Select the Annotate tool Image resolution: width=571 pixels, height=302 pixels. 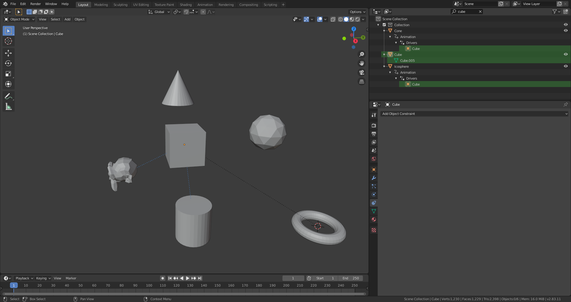coord(8,96)
